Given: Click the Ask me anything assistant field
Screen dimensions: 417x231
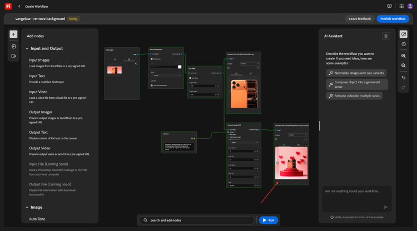Looking at the screenshot, I should click(357, 199).
